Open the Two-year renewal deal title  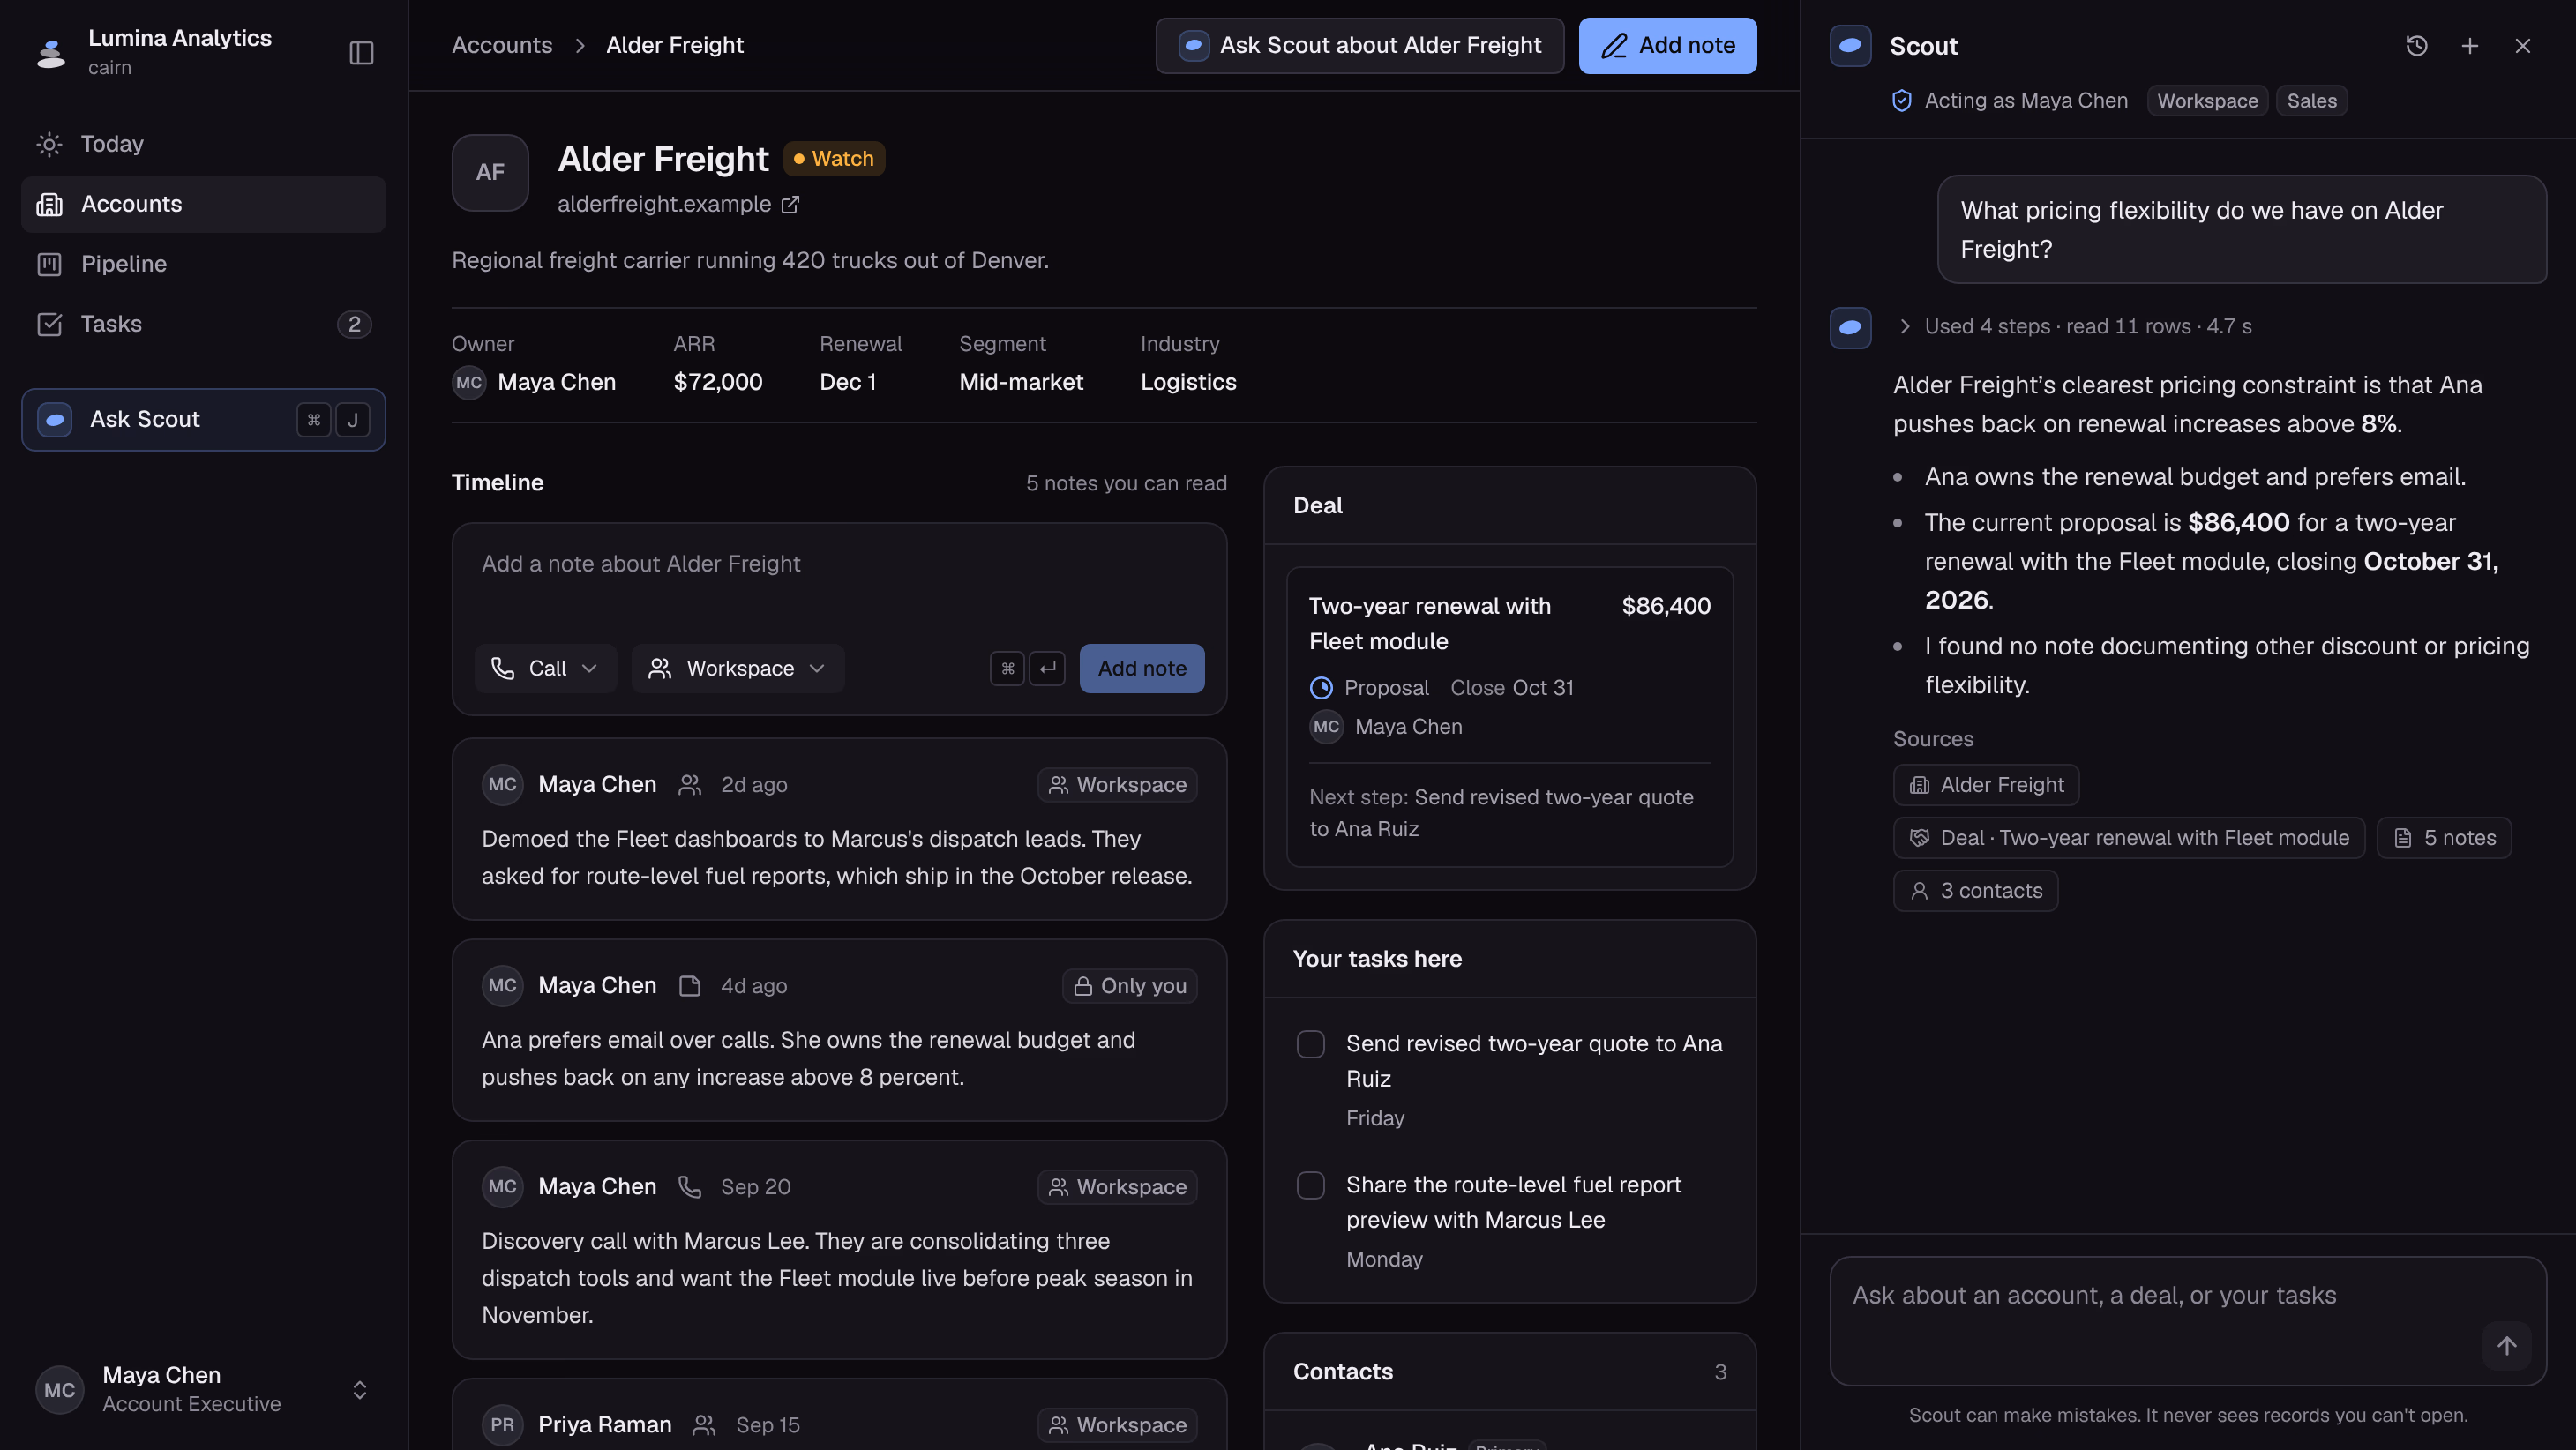pos(1430,624)
